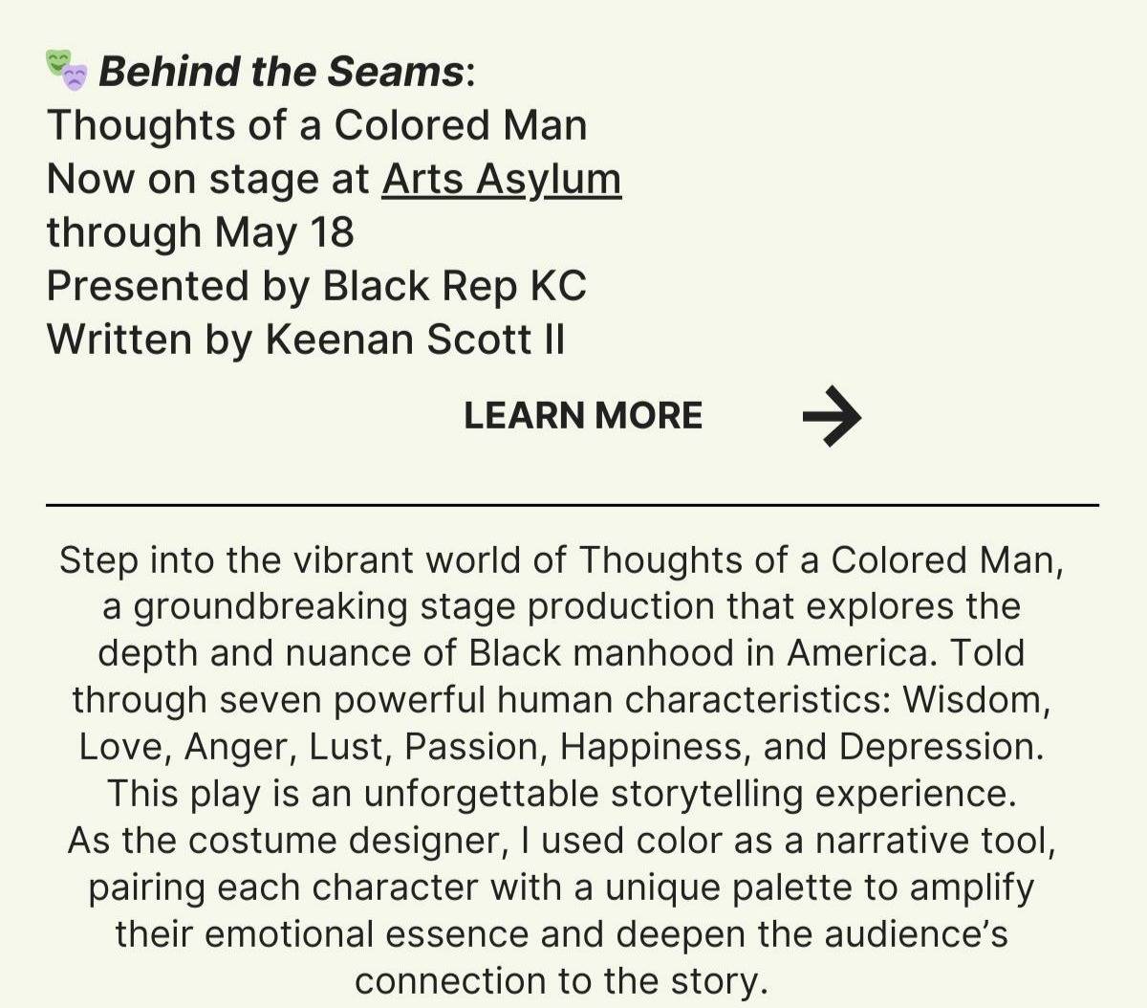1147x1008 pixels.
Task: Click the final line 'connection to the story.'
Action: pos(561,982)
